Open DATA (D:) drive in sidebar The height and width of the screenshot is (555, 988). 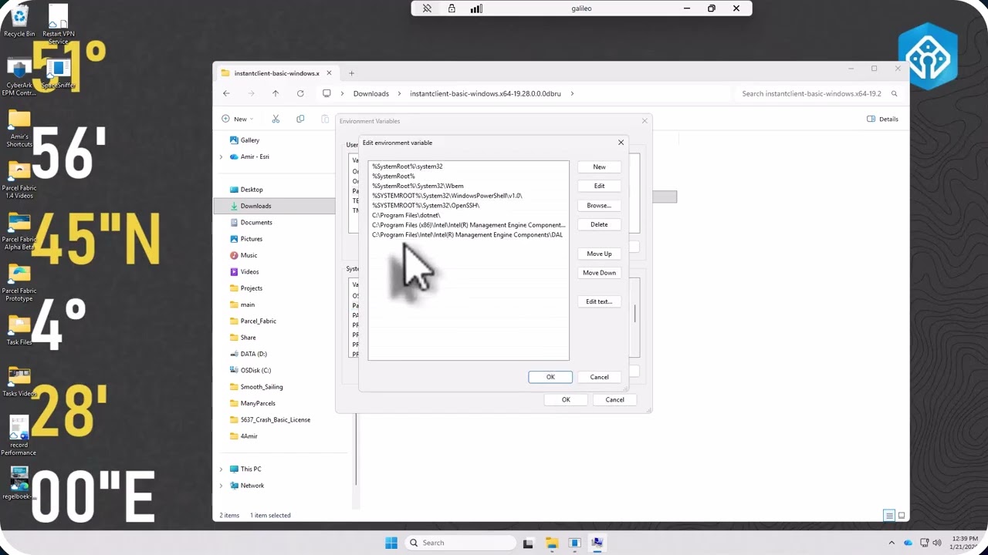253,354
